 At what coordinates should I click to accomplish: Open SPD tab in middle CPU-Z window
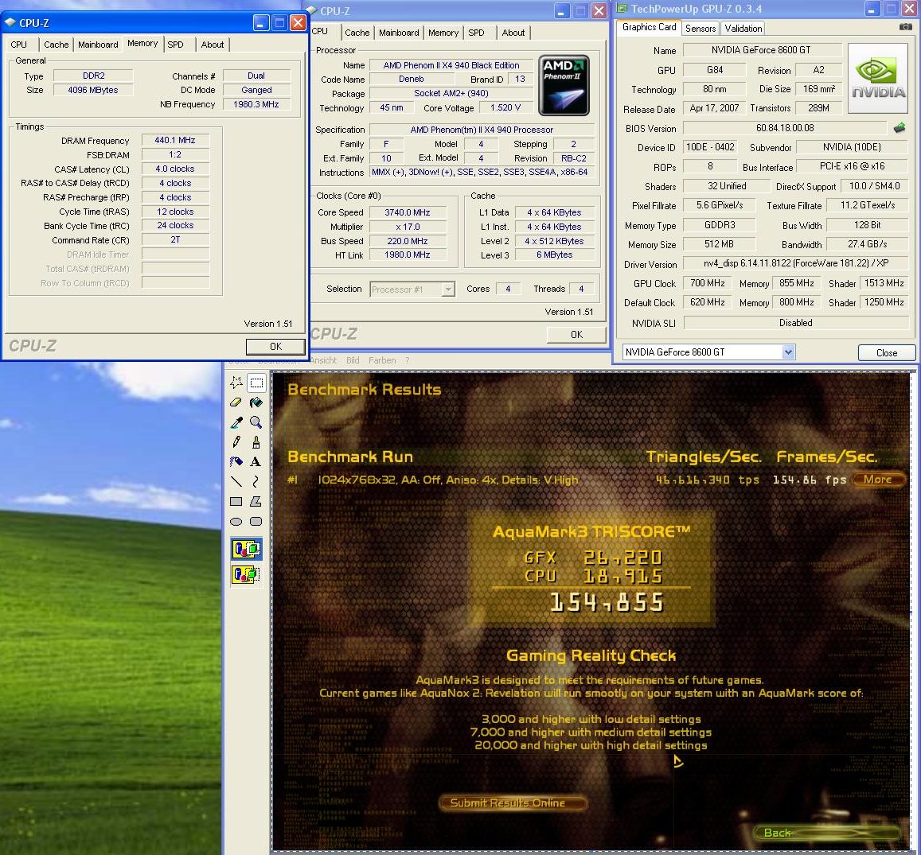tap(476, 33)
